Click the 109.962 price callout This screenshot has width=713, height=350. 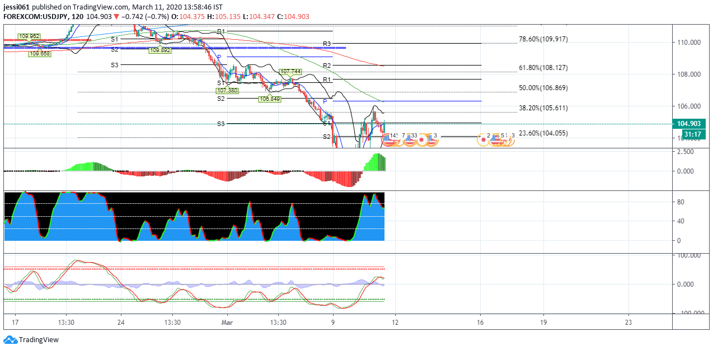pyautogui.click(x=29, y=36)
